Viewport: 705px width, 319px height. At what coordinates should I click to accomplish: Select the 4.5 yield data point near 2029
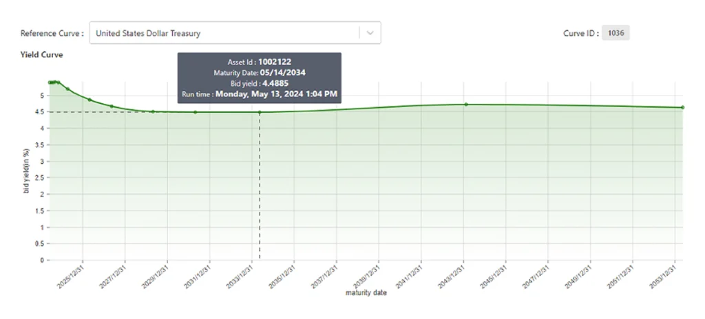click(x=153, y=111)
